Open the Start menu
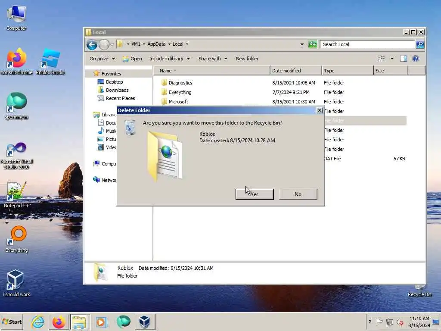Screen dimensions: 441x331 [12, 322]
